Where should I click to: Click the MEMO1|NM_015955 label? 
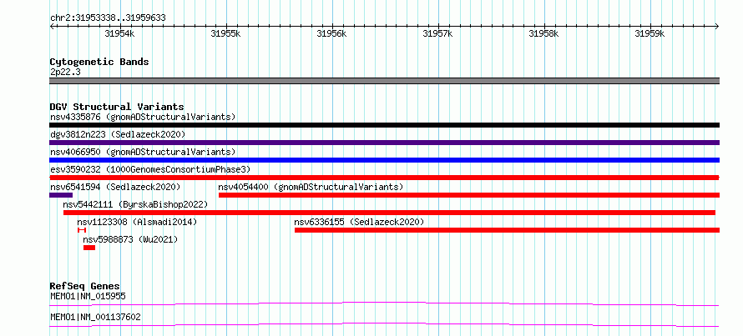tap(88, 297)
